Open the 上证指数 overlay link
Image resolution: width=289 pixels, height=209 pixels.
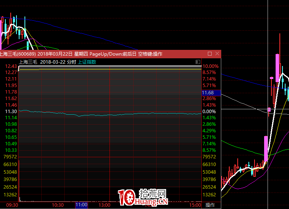click(x=87, y=62)
